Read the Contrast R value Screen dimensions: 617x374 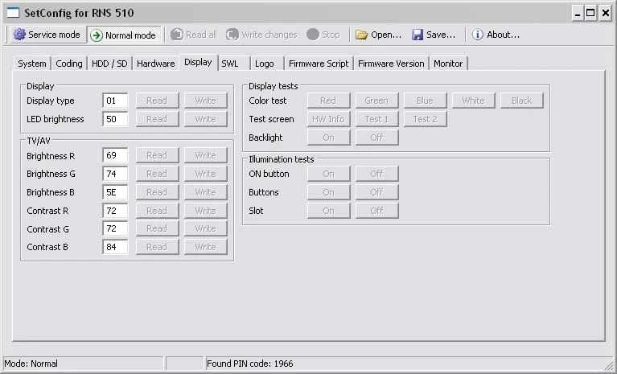pyautogui.click(x=157, y=211)
